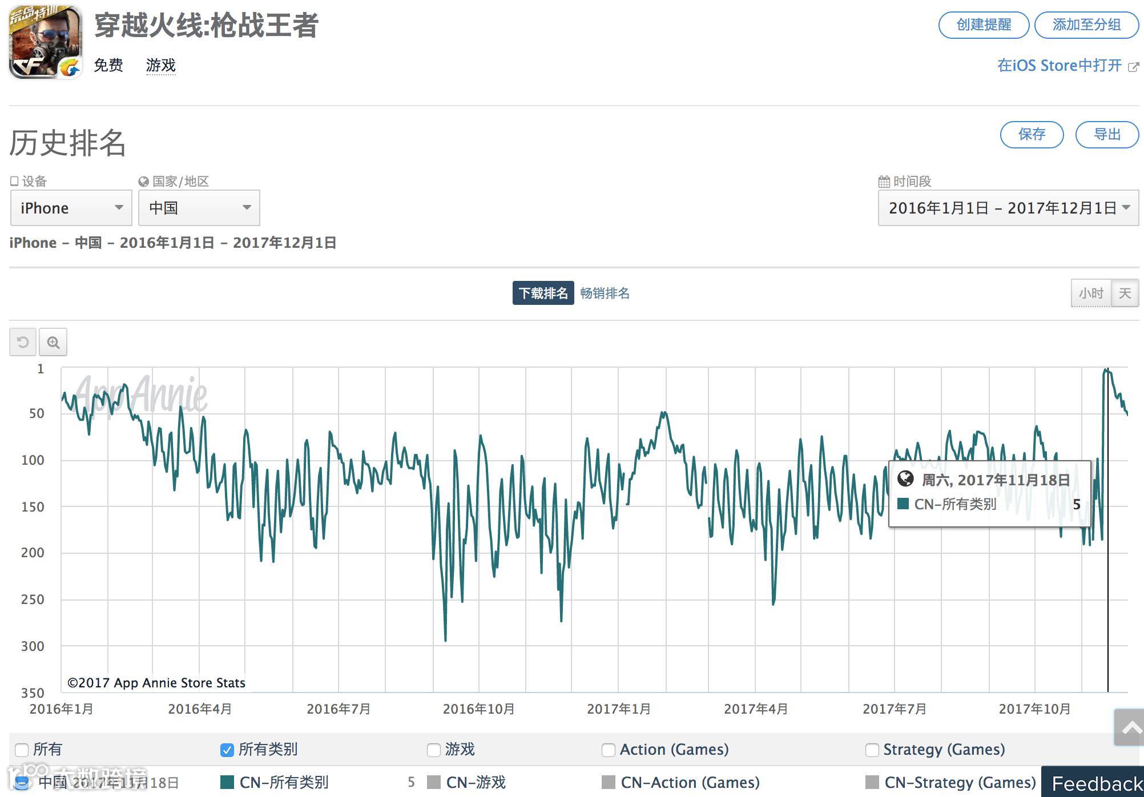Image resolution: width=1144 pixels, height=797 pixels.
Task: Click the CN-所有类别 teal color swatch
Action: pos(227,782)
